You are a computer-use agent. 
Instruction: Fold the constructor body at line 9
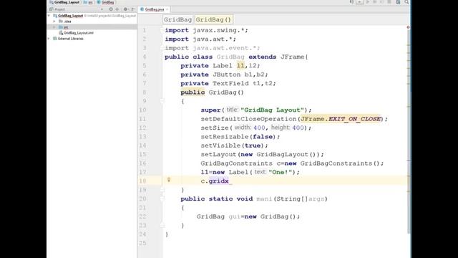click(162, 101)
